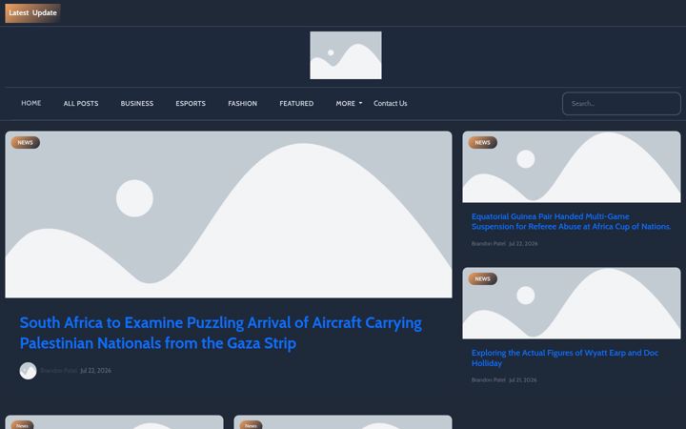Open Wyatt Earp and Doc Holliday headline
The height and width of the screenshot is (429, 686).
pos(565,358)
